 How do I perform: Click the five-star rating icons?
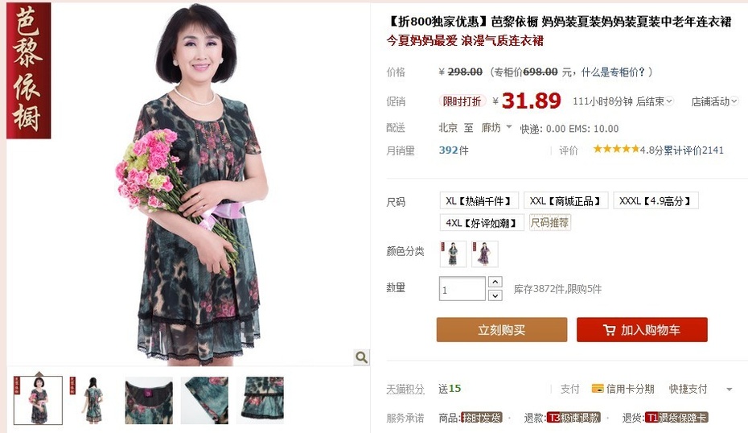pyautogui.click(x=616, y=150)
